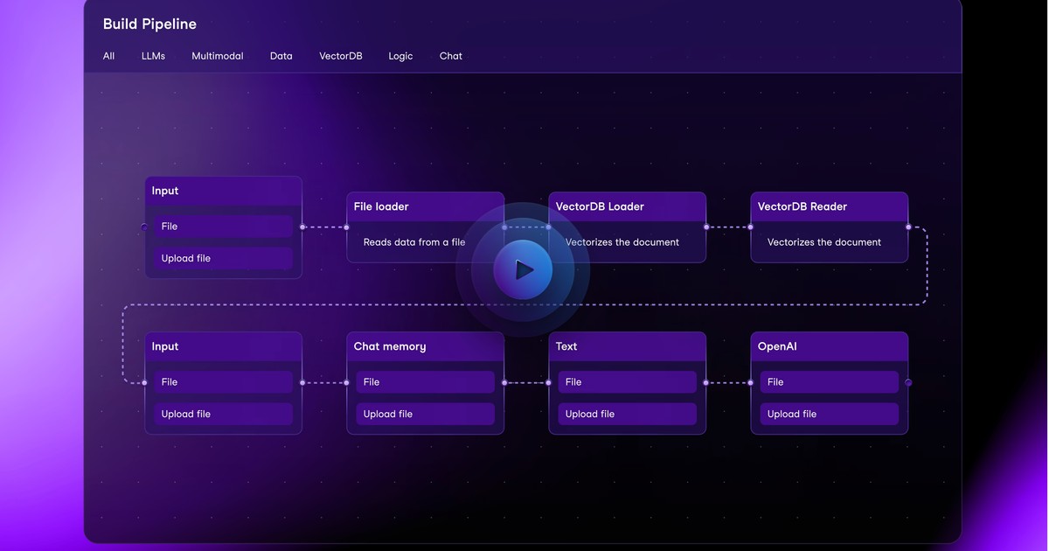Screen dimensions: 1049x551
Task: Click OpenAI node's right output port
Action: (x=908, y=382)
